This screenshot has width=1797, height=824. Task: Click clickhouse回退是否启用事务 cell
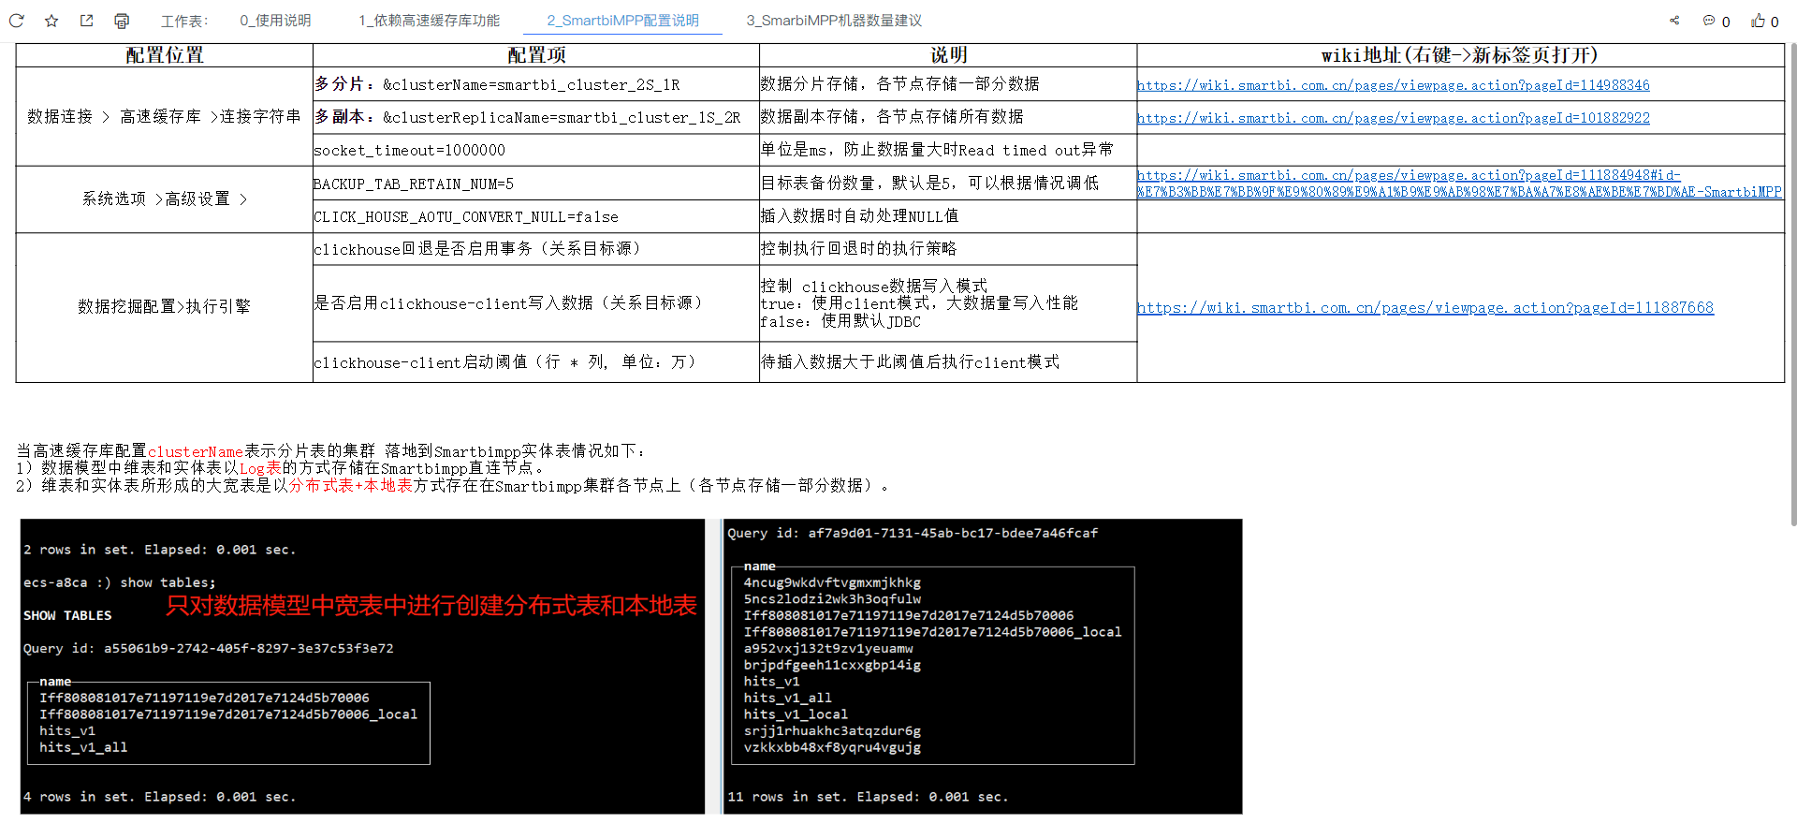(x=536, y=249)
